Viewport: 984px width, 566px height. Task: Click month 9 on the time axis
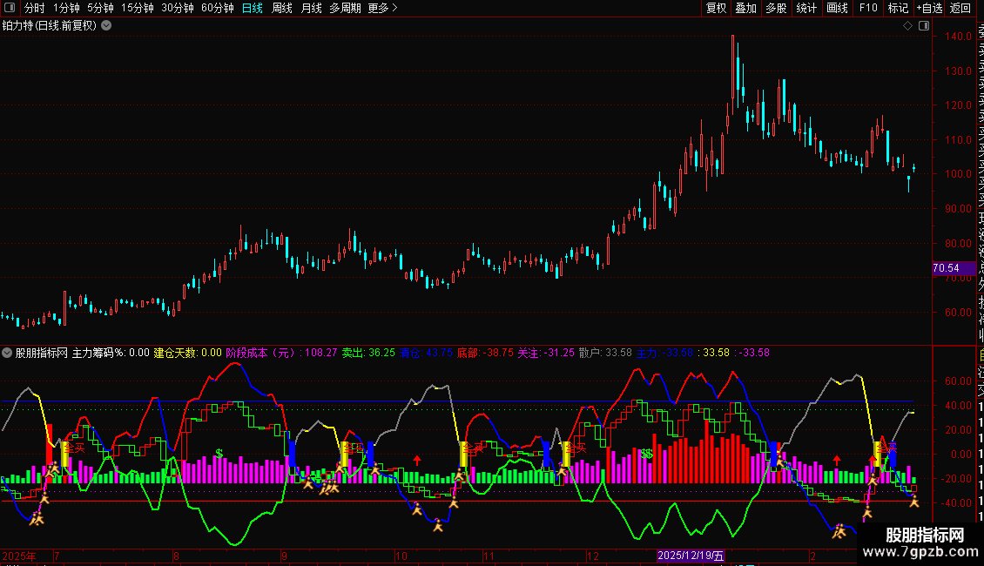[284, 556]
